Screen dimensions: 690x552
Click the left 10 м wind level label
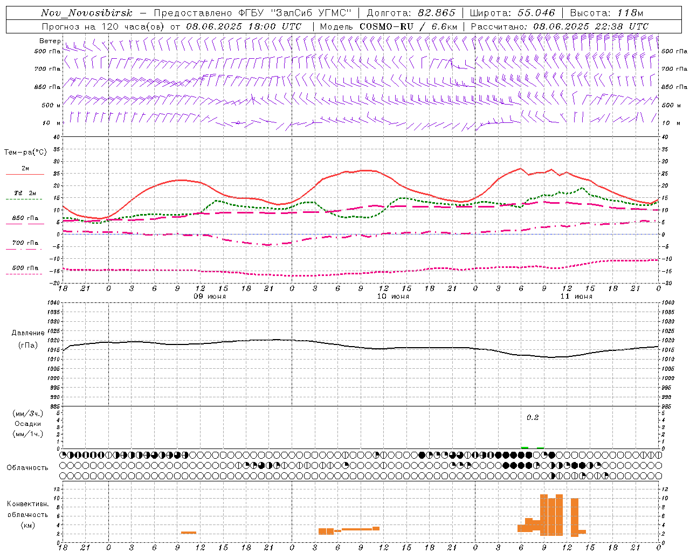(52, 123)
